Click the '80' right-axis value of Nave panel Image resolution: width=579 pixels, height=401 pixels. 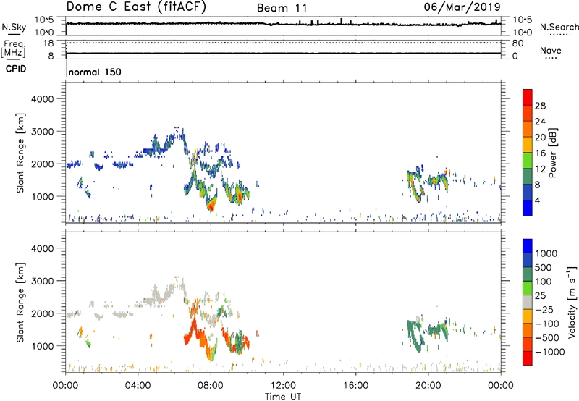(517, 43)
